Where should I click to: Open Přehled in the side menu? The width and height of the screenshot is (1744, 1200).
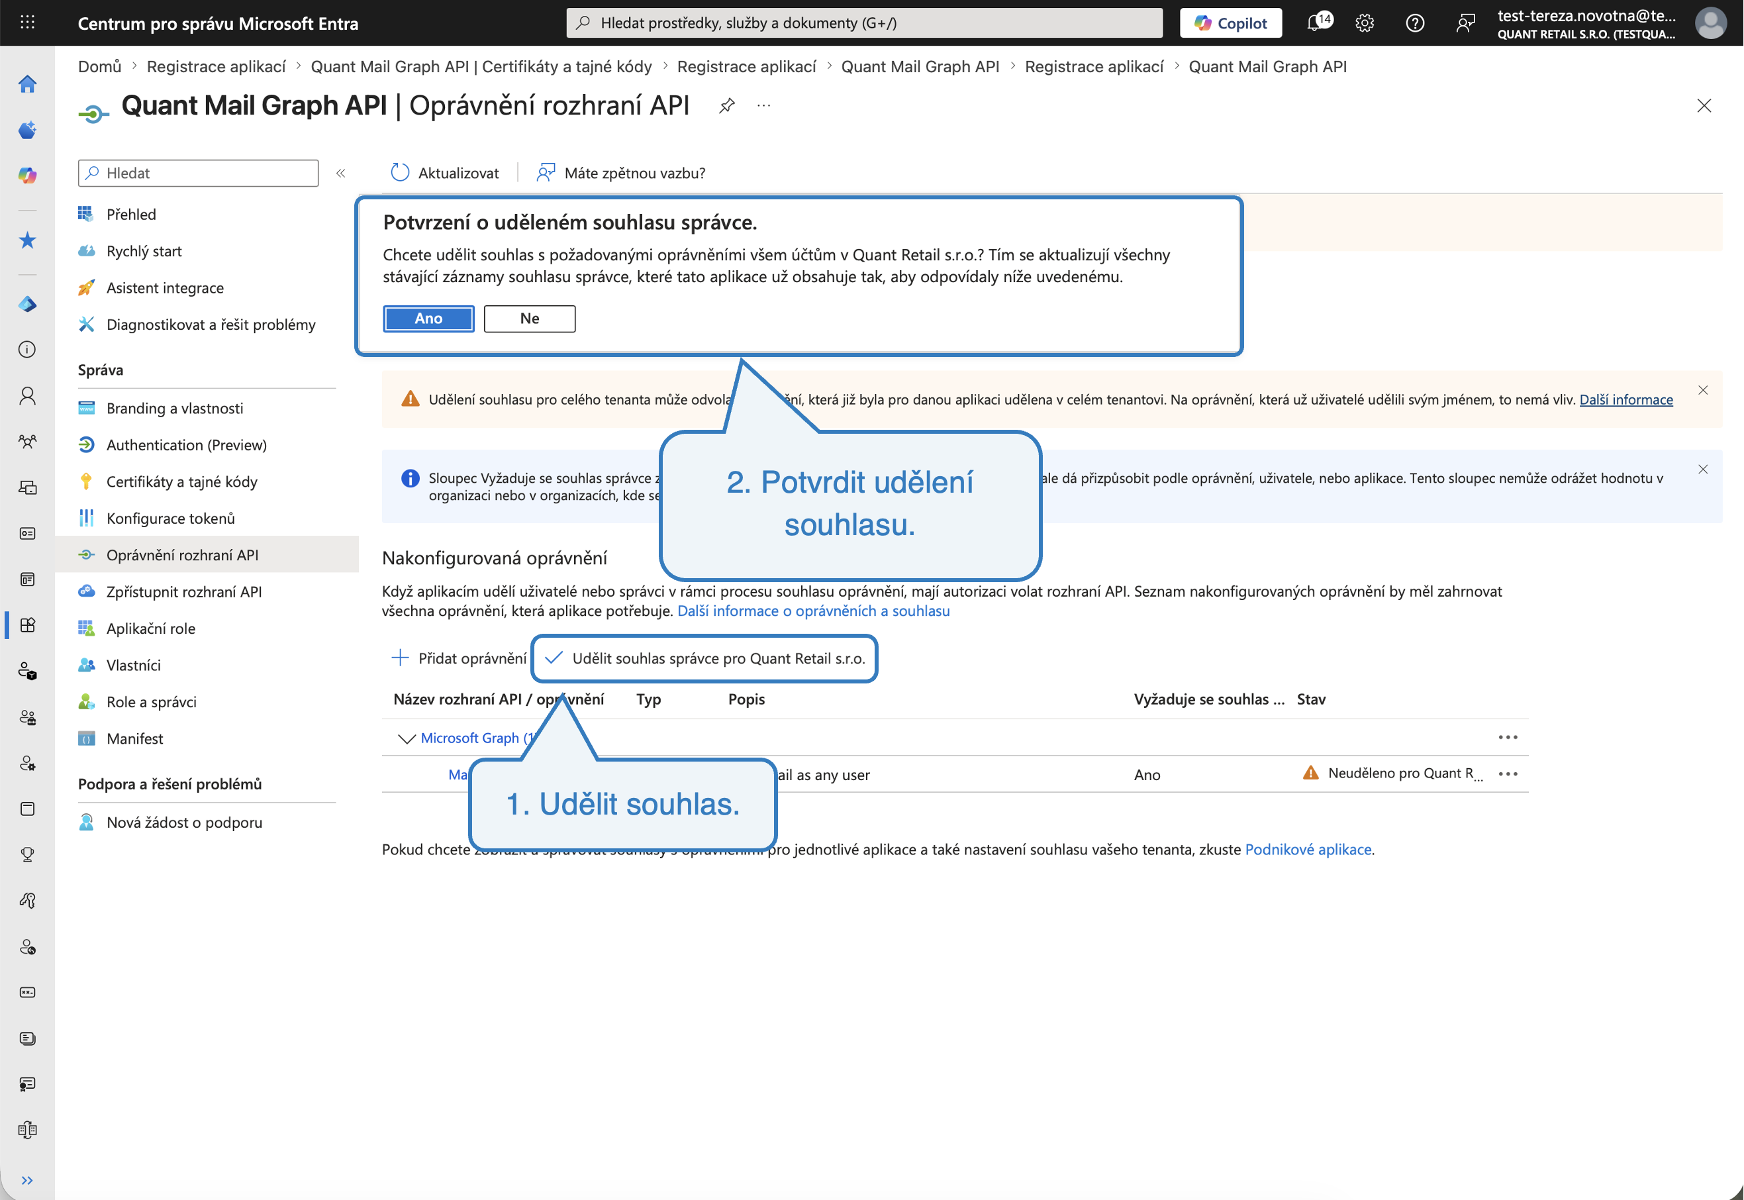(131, 215)
